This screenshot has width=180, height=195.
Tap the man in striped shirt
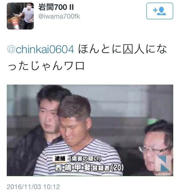(77, 137)
